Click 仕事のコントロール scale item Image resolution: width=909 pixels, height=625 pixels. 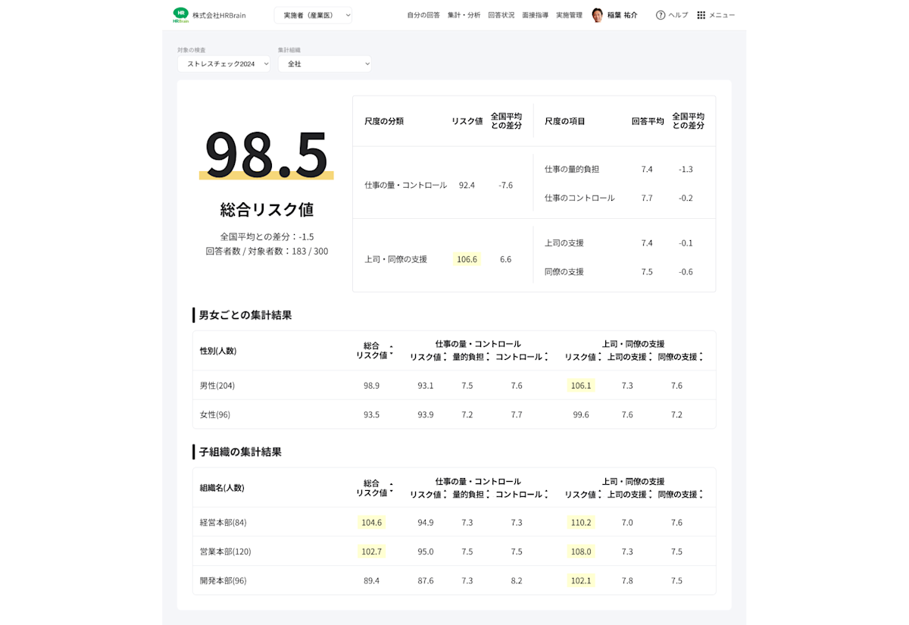579,198
